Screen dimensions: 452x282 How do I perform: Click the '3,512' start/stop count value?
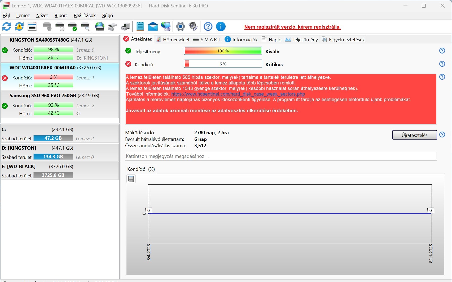click(x=200, y=146)
